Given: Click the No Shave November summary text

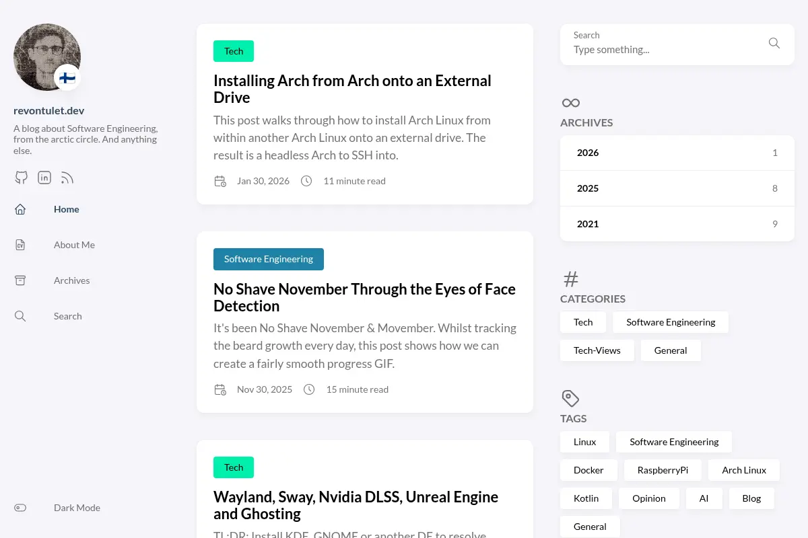Looking at the screenshot, I should click(x=365, y=346).
